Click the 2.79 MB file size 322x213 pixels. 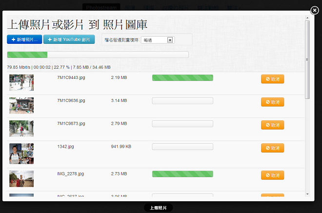tap(119, 123)
